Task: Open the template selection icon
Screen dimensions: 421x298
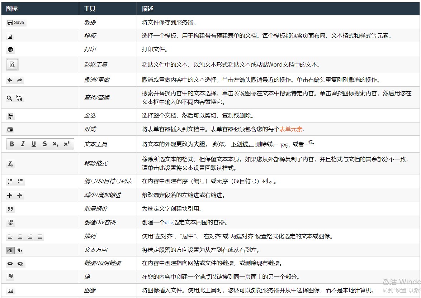Action: [x=10, y=35]
